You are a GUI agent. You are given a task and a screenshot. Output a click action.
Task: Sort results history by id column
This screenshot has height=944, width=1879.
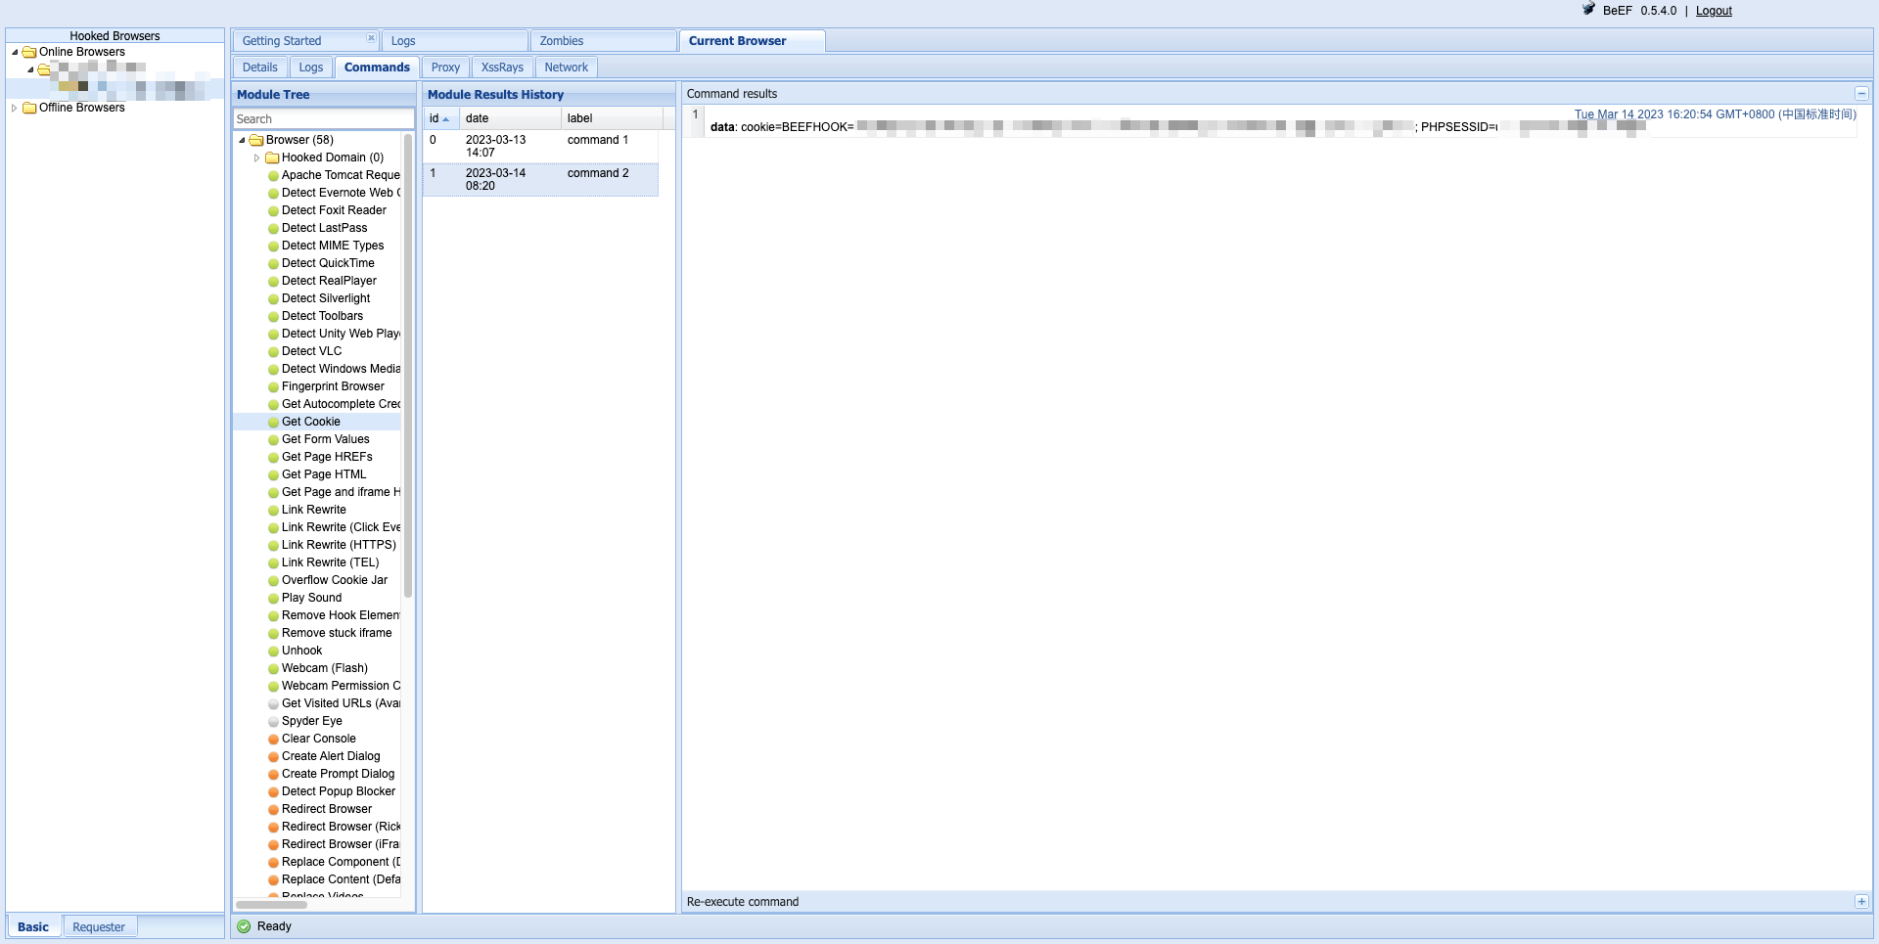click(x=440, y=118)
